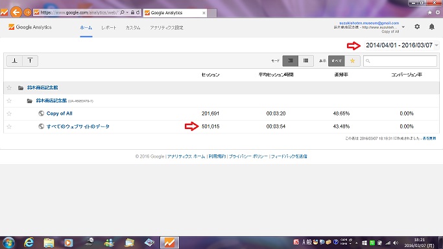Click the 利用規約 footer link
Screen dimensions: 443x249
(x=217, y=156)
